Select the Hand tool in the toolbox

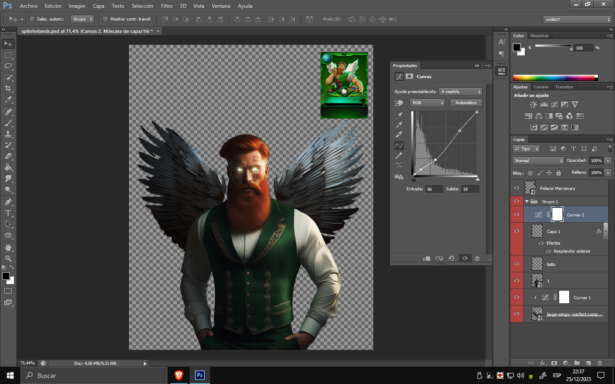8,247
